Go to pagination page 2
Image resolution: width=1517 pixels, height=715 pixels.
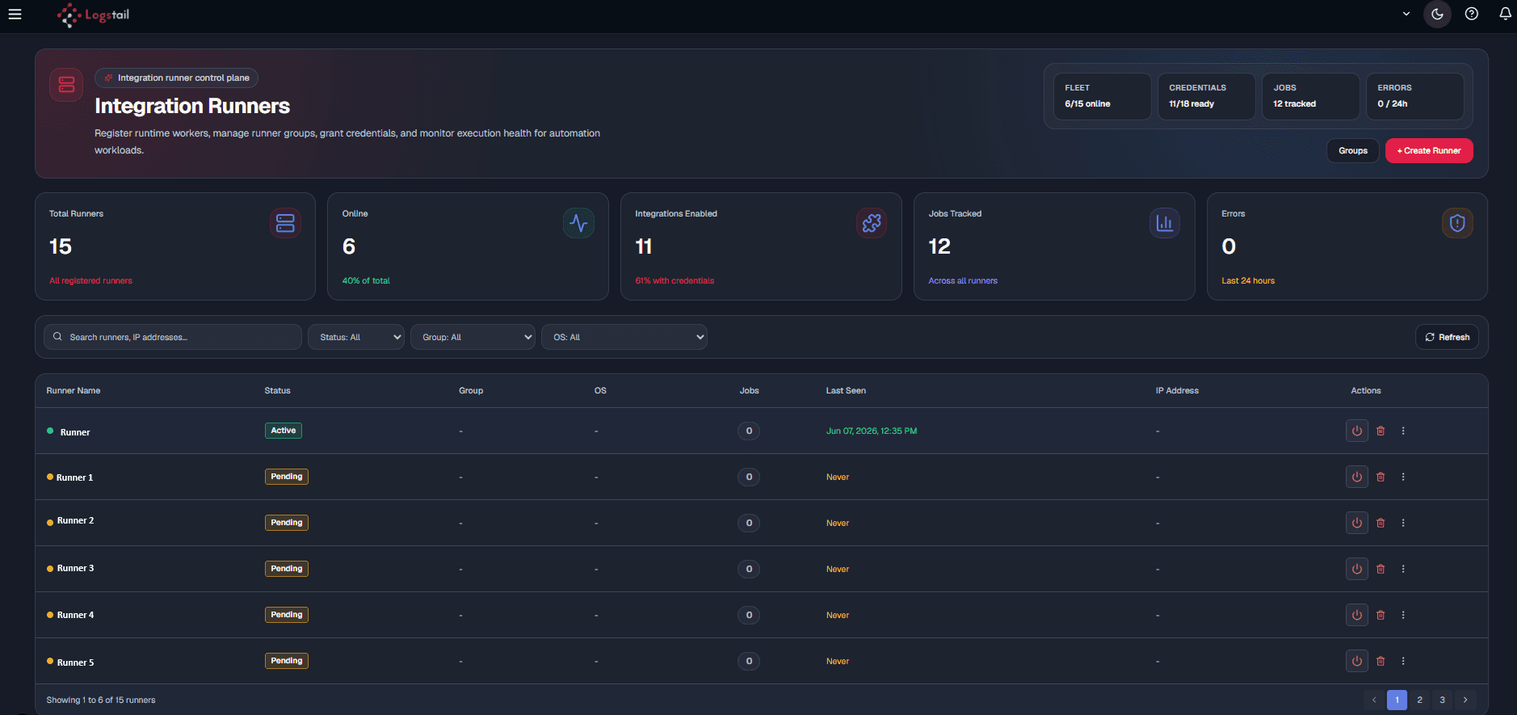pos(1419,700)
